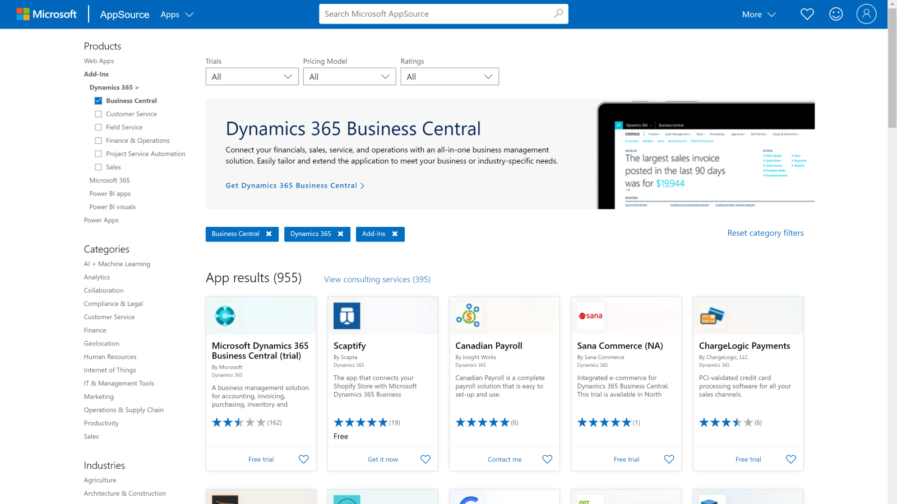The width and height of the screenshot is (897, 504).
Task: Save Canadian Payroll with the heart icon
Action: click(x=547, y=459)
